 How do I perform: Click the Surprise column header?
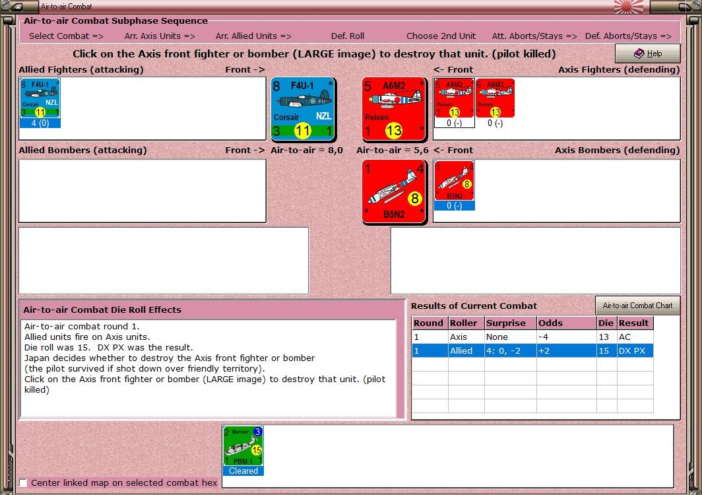coord(511,323)
